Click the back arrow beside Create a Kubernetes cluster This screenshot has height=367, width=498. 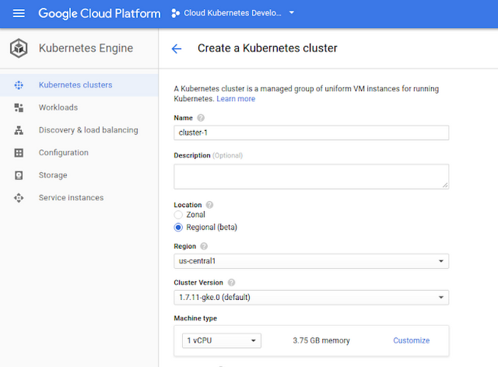click(176, 48)
